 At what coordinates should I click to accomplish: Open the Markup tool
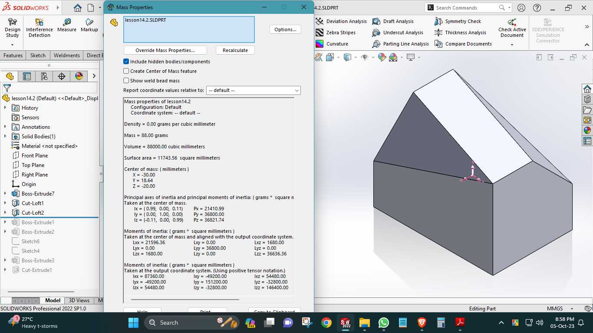click(x=89, y=25)
